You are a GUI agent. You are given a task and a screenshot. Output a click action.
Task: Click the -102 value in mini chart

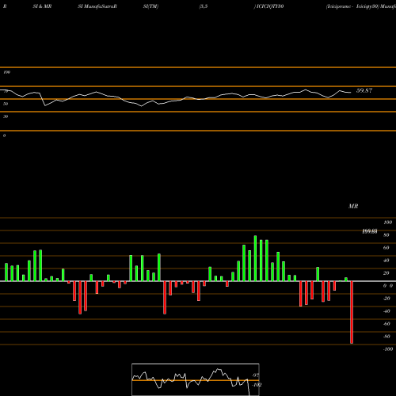click(257, 385)
